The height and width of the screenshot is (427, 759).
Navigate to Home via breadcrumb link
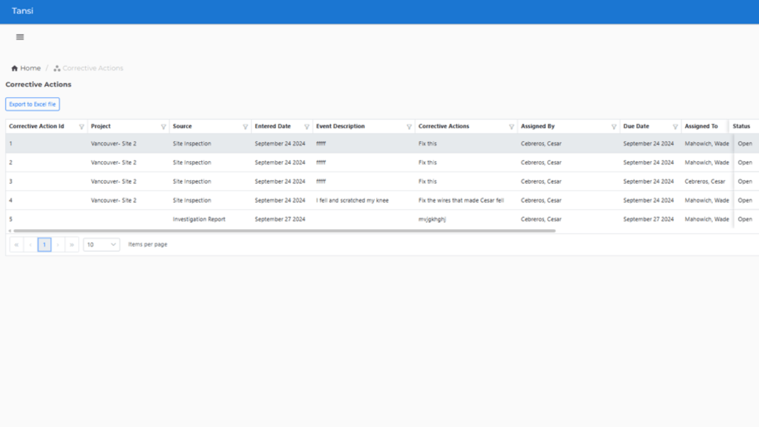coord(31,67)
